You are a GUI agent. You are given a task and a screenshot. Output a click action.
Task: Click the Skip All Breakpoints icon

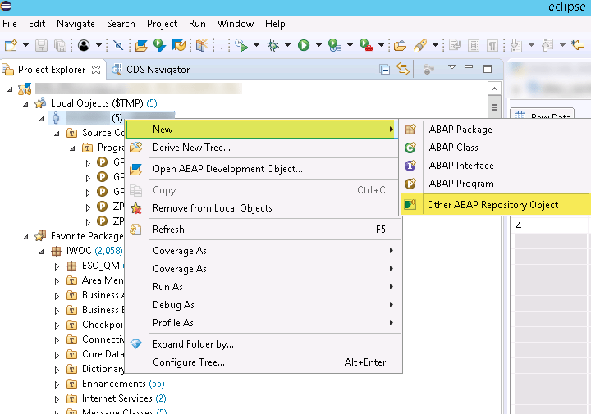tap(118, 46)
